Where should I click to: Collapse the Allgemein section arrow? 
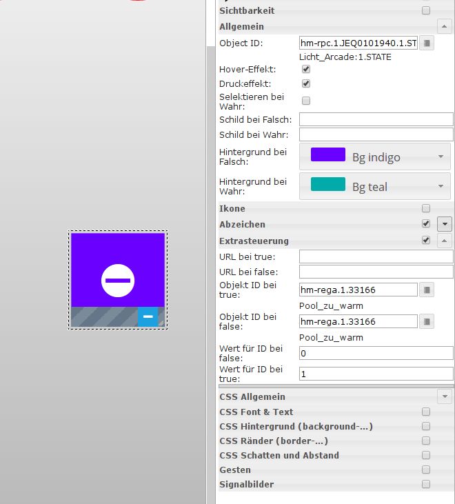click(x=445, y=26)
